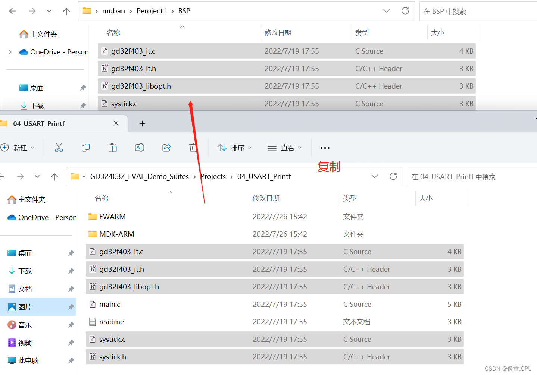Image resolution: width=537 pixels, height=375 pixels.
Task: Select gd32f403_it.h in 04_USART_Printf window
Action: coord(275,269)
